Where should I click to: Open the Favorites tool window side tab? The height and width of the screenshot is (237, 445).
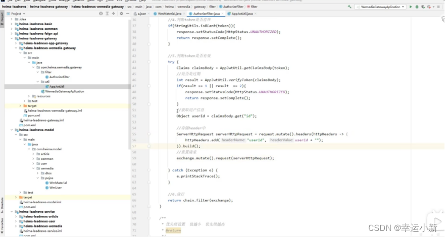[2, 226]
